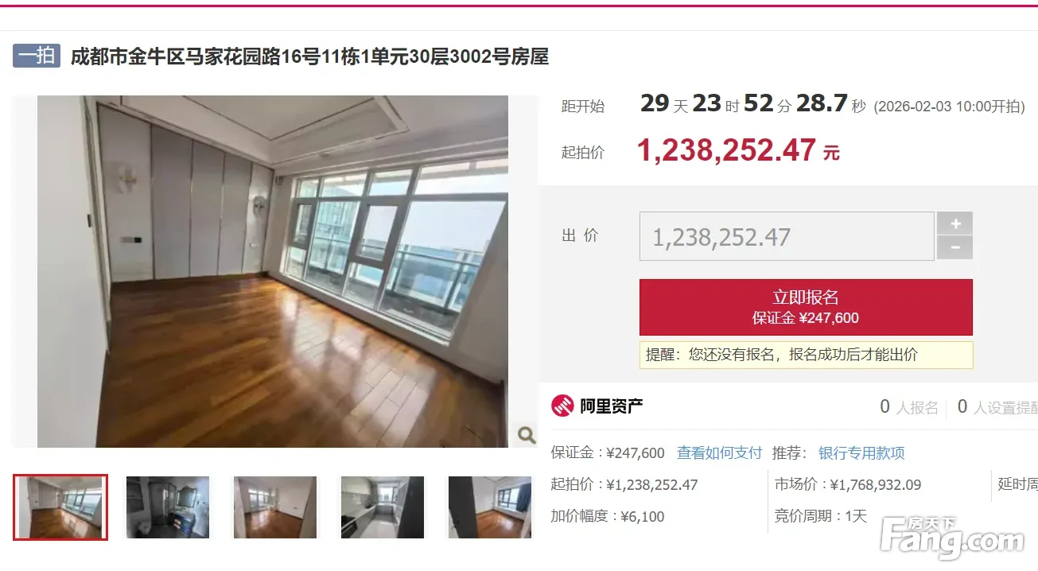
Task: Click the 一拍 auction round badge
Action: [x=37, y=56]
